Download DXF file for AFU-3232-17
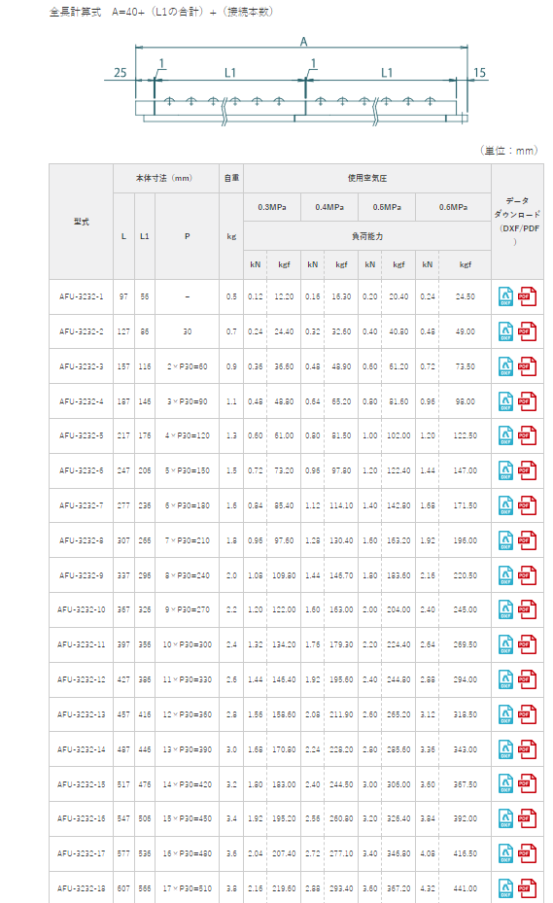Image resolution: width=553 pixels, height=903 pixels. click(x=505, y=853)
